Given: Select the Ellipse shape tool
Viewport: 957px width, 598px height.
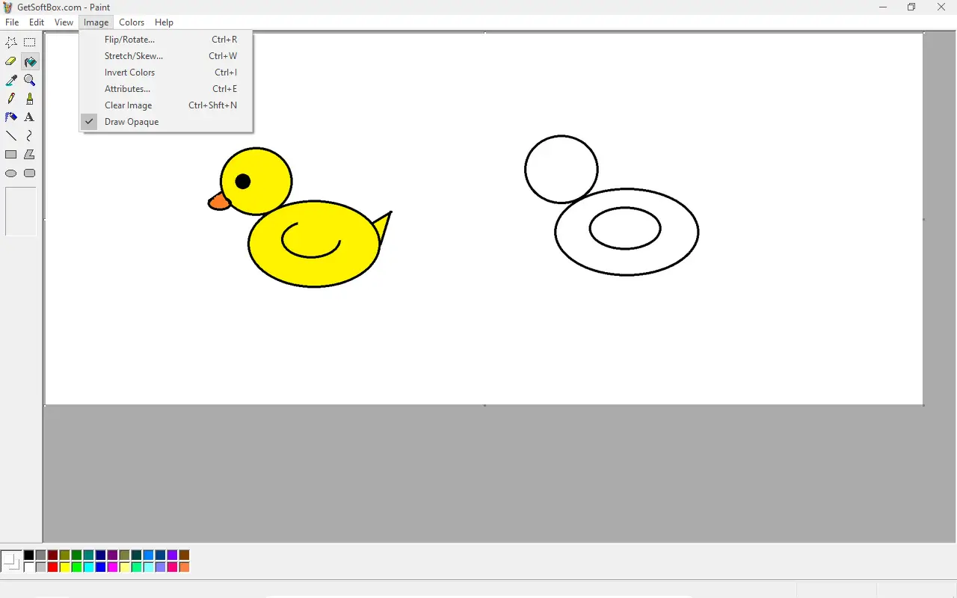Looking at the screenshot, I should coord(11,173).
